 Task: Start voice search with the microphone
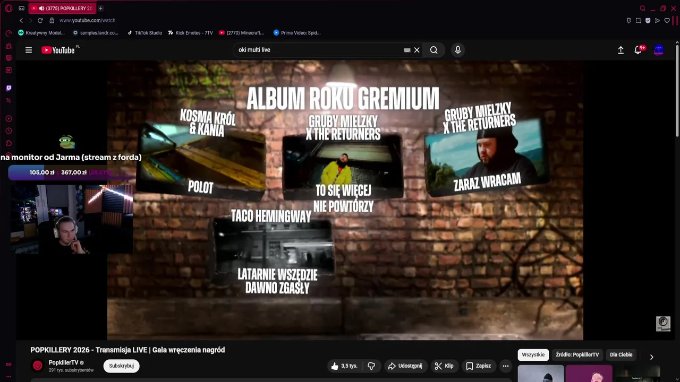click(458, 50)
